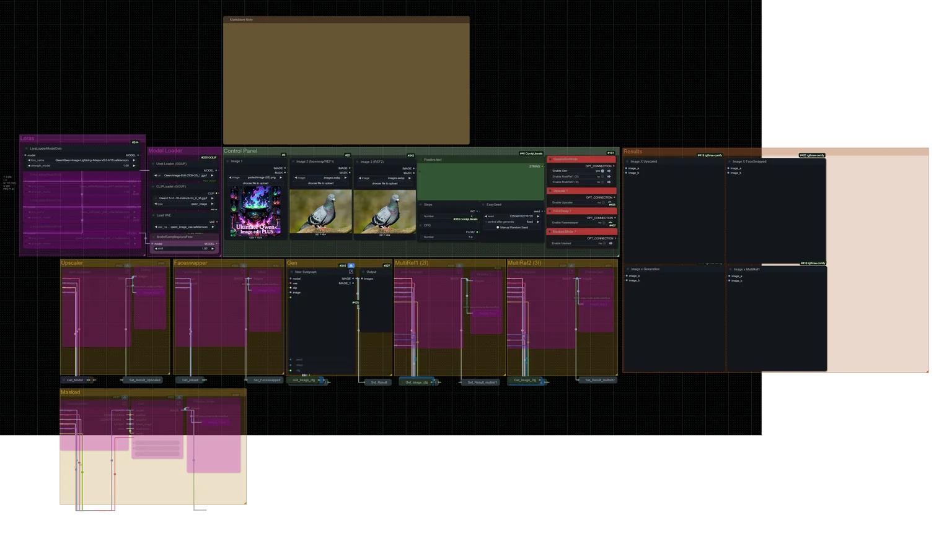Collapse the Steps node dot
This screenshot has height=544, width=952.
tap(420, 205)
